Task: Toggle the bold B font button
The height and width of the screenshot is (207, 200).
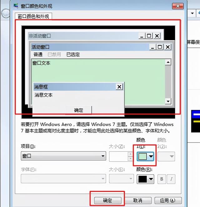Action: (x=162, y=179)
